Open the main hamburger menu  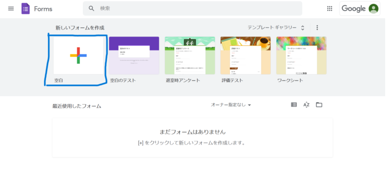11,8
